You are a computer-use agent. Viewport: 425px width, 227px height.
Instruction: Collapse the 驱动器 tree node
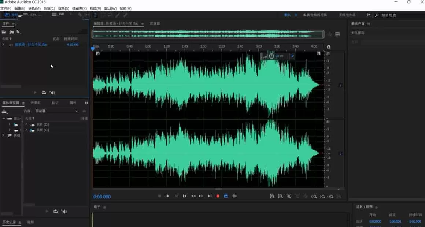[3, 119]
